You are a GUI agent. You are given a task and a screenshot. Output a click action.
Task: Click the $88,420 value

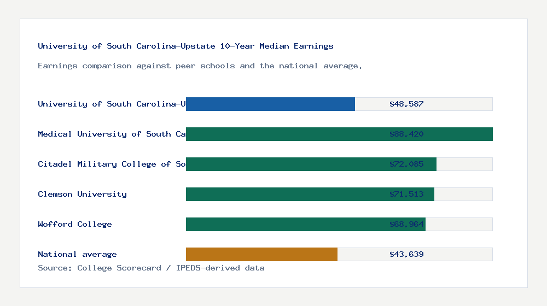coord(406,134)
